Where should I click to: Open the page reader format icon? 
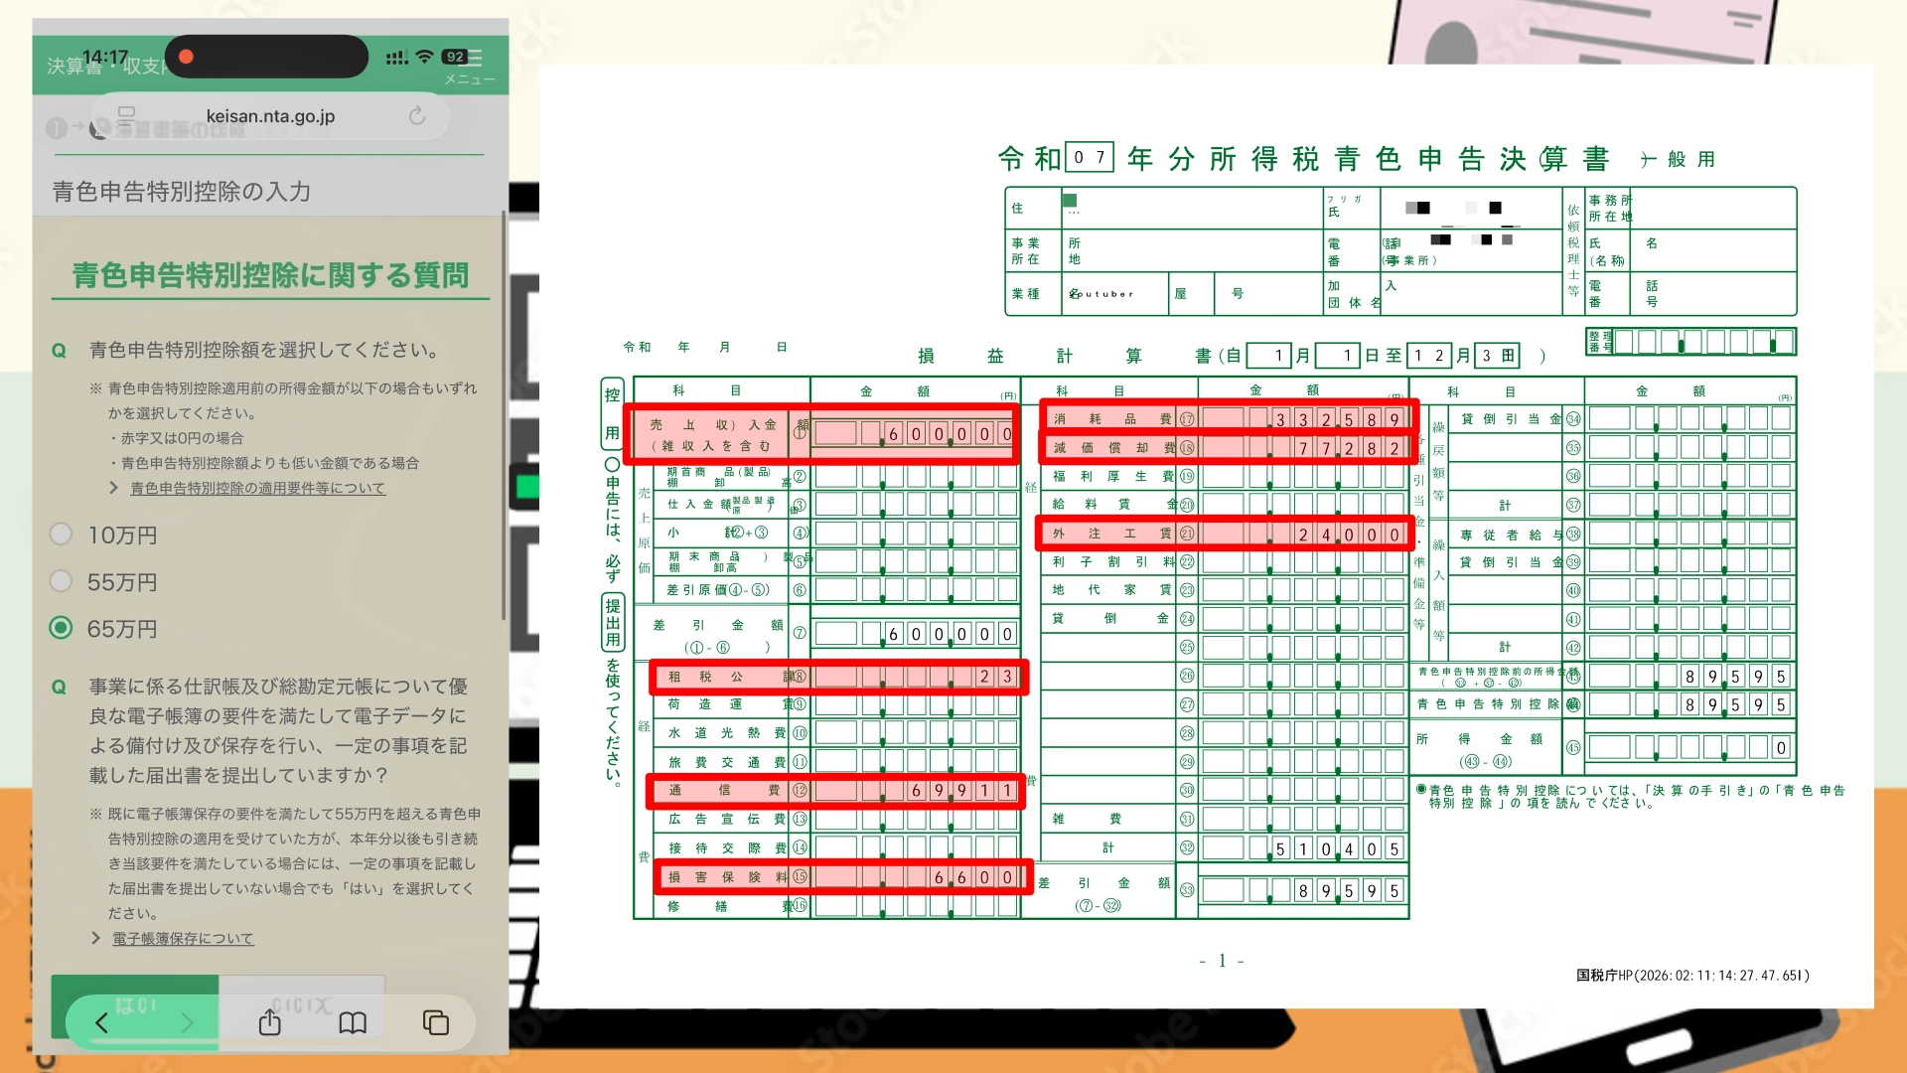[x=126, y=116]
